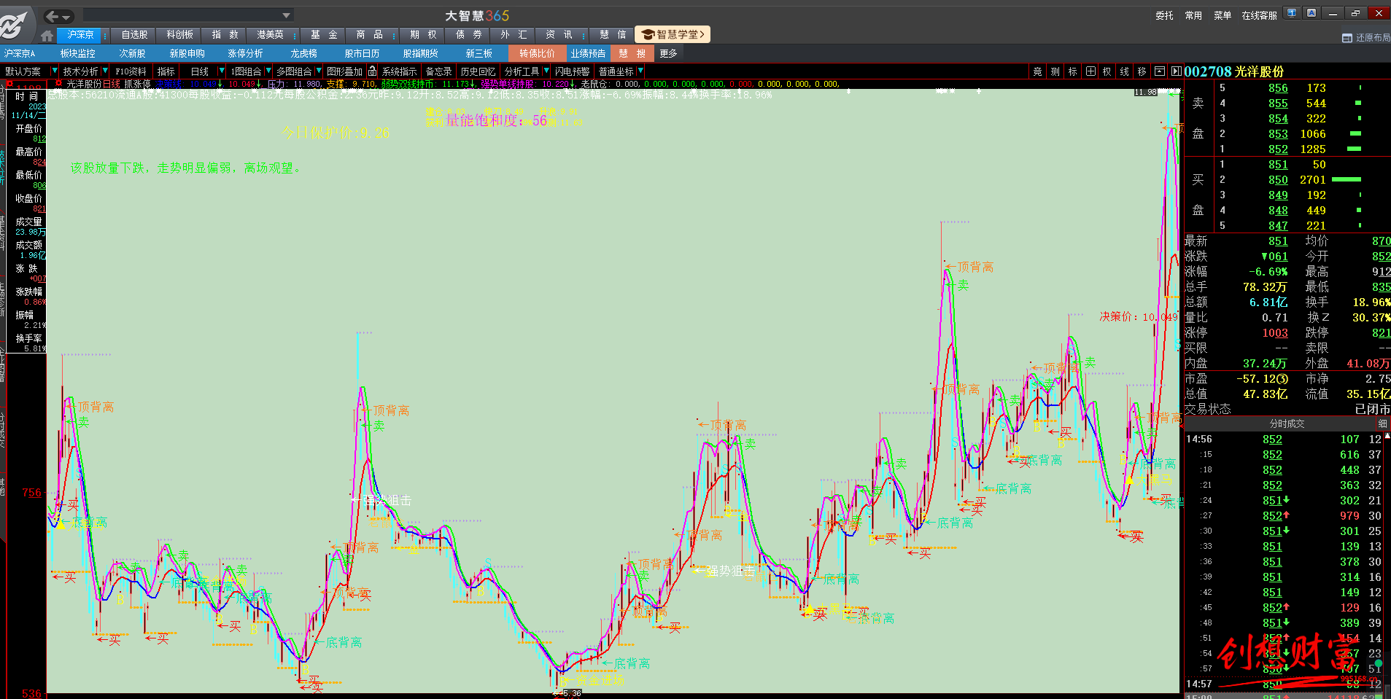Click the 002708 光洋股份 stock title
This screenshot has width=1391, height=699.
(1234, 71)
